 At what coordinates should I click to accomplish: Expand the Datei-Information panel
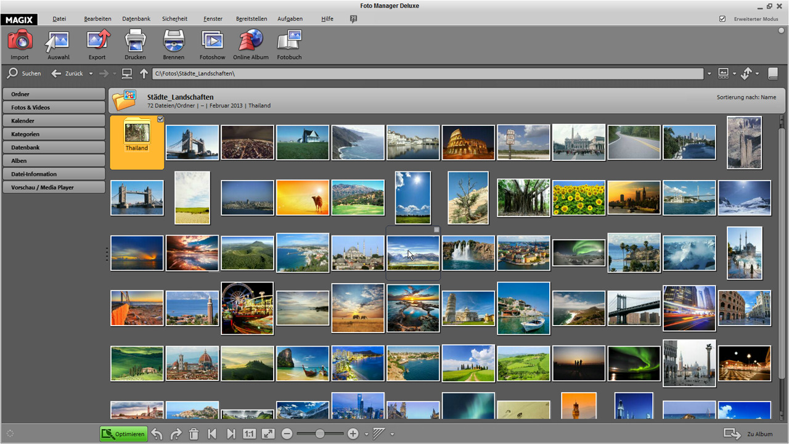(x=54, y=174)
